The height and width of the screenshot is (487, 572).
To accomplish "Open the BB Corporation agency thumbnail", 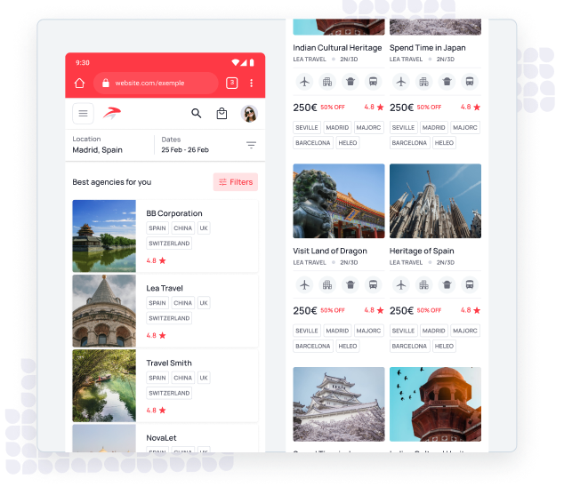I will (x=104, y=236).
